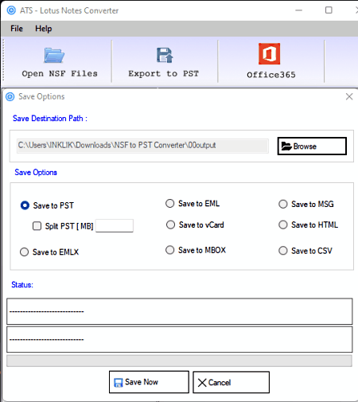This screenshot has width=358, height=402.
Task: Open the Office365 export icon
Action: (x=269, y=53)
